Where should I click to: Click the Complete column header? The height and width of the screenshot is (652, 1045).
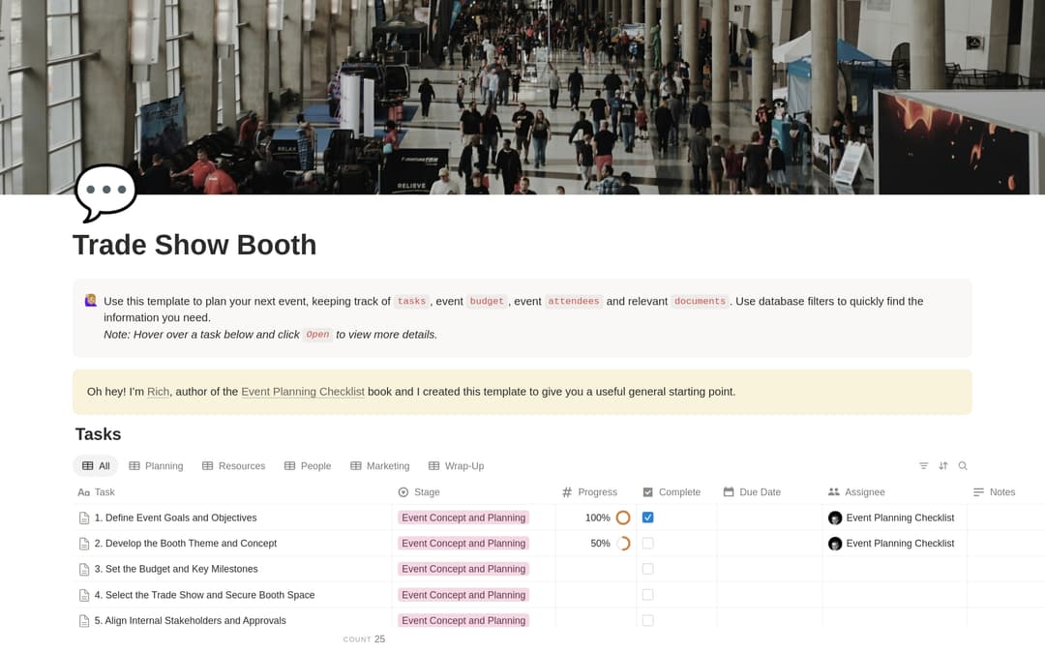pos(672,492)
